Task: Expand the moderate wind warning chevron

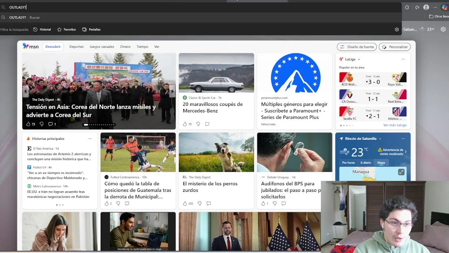Action: pos(406,152)
